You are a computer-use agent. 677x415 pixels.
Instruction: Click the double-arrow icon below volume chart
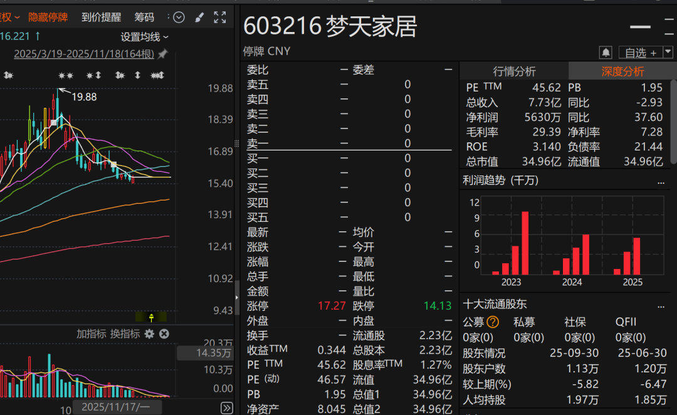click(x=227, y=407)
